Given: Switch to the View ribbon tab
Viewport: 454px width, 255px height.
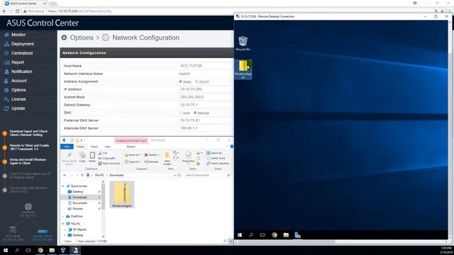Looking at the screenshot, I should tap(107, 147).
